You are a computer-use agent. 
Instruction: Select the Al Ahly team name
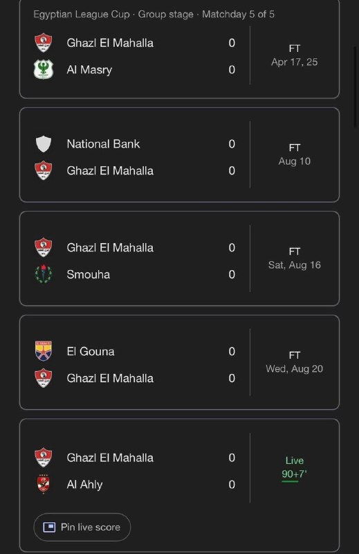tap(84, 484)
